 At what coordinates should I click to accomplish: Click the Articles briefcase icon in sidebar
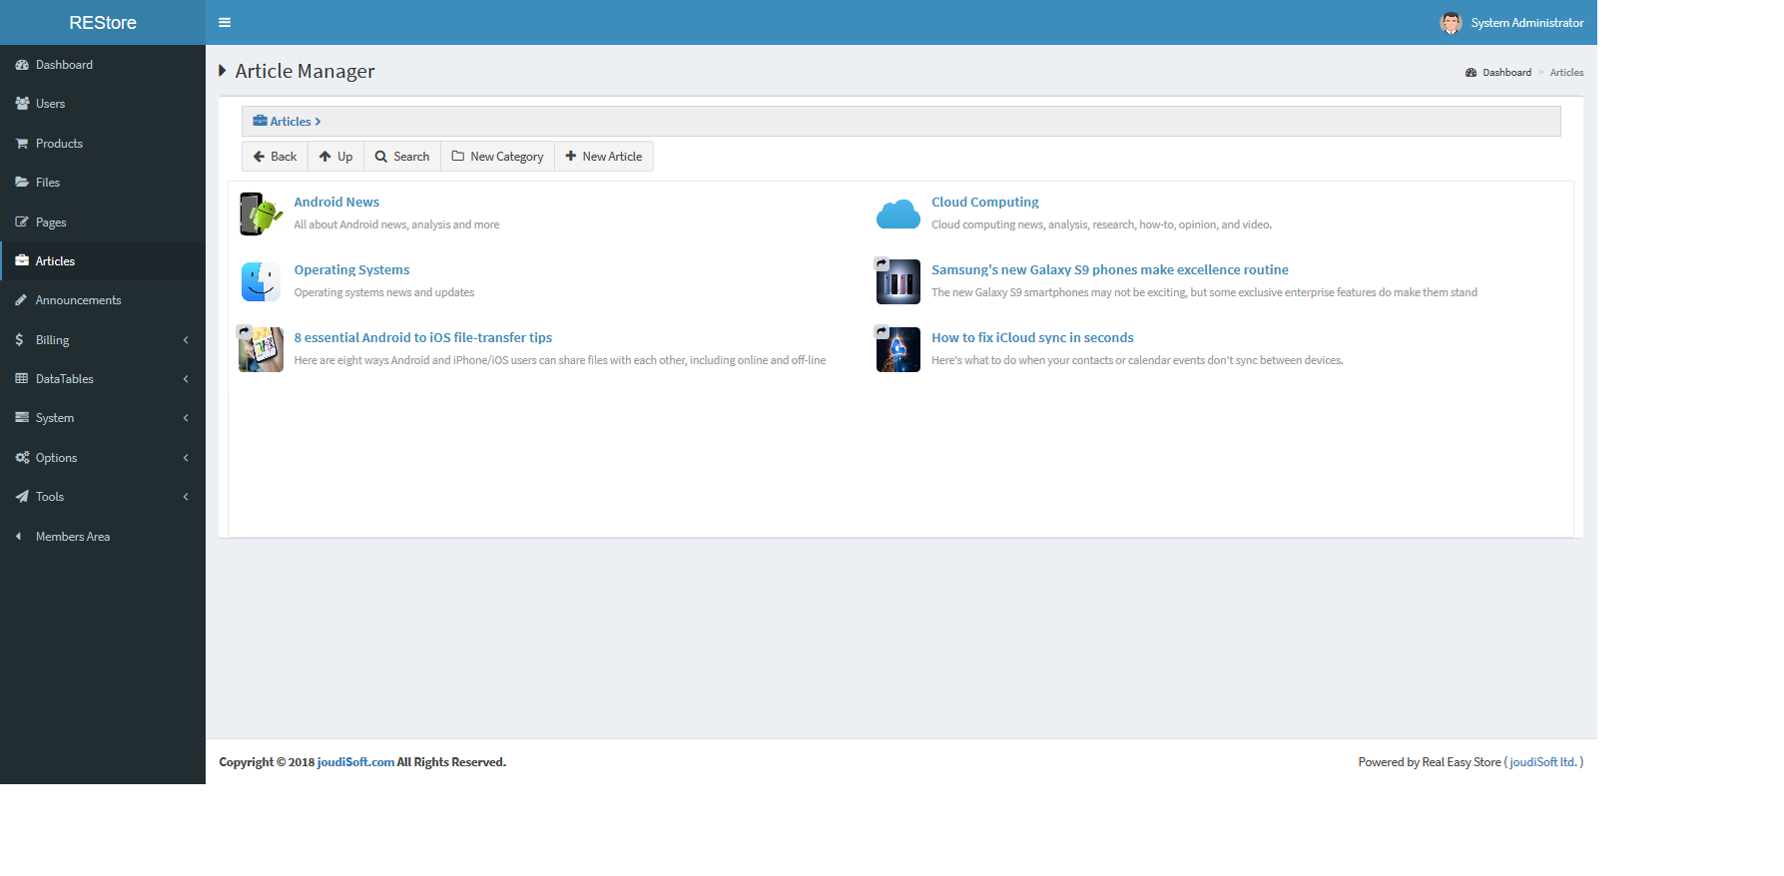coord(22,260)
